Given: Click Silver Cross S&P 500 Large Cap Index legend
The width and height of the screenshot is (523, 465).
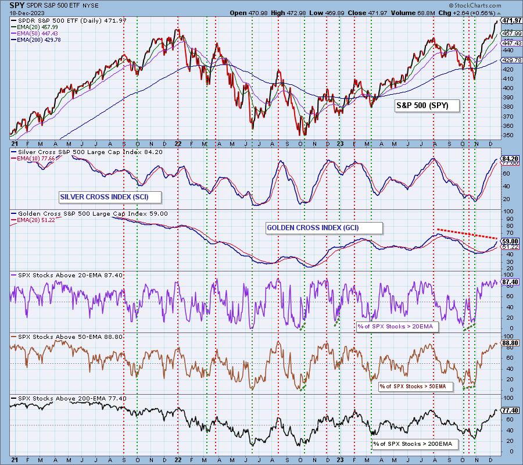Looking at the screenshot, I should 87,152.
